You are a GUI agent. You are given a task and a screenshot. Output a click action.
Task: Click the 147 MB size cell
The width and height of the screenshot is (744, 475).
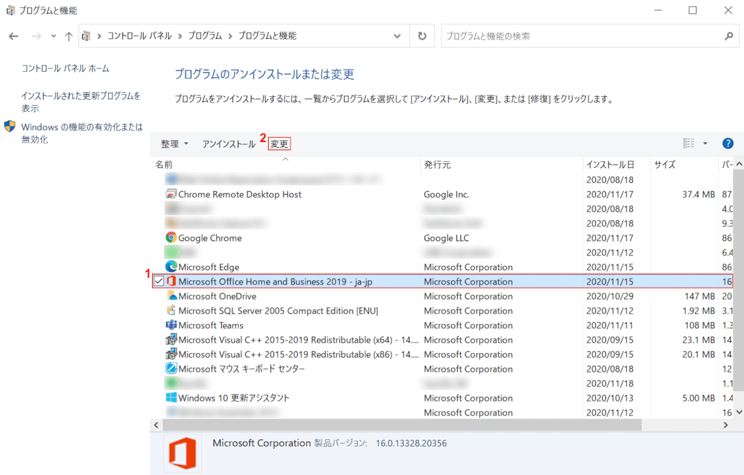click(x=699, y=296)
